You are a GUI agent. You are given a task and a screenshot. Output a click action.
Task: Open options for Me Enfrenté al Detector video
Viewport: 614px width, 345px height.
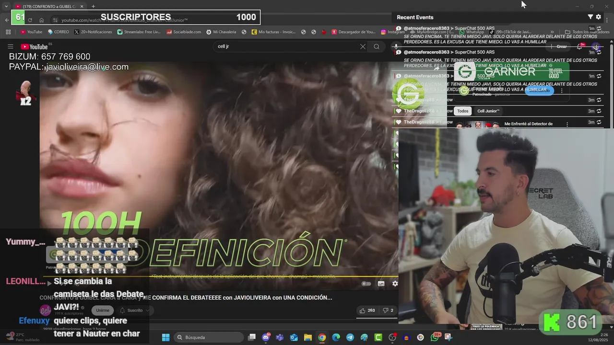coord(567,124)
